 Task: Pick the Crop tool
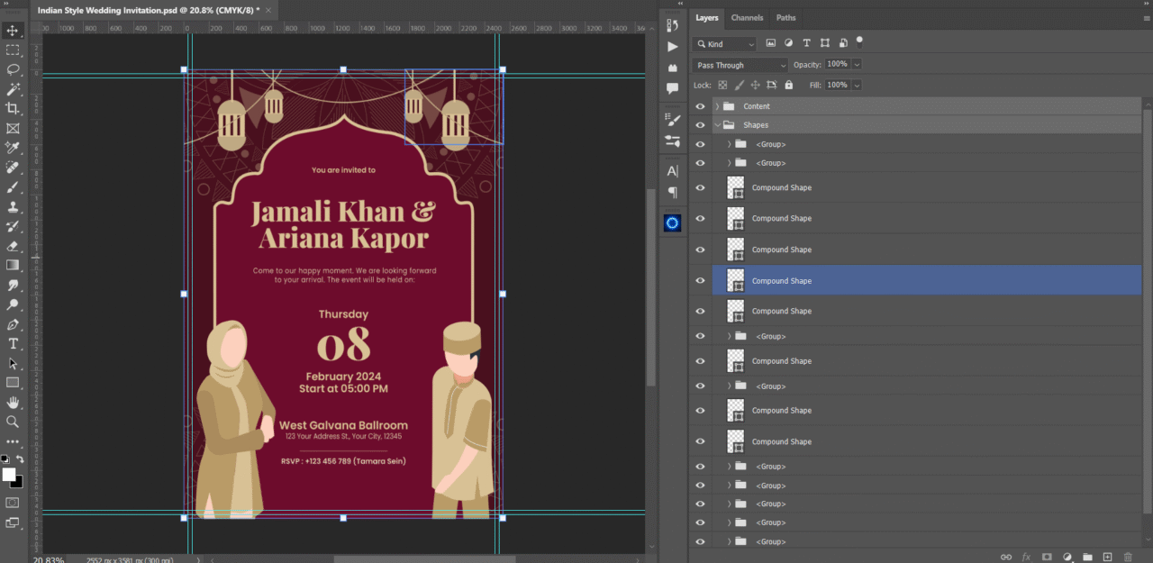coord(13,108)
